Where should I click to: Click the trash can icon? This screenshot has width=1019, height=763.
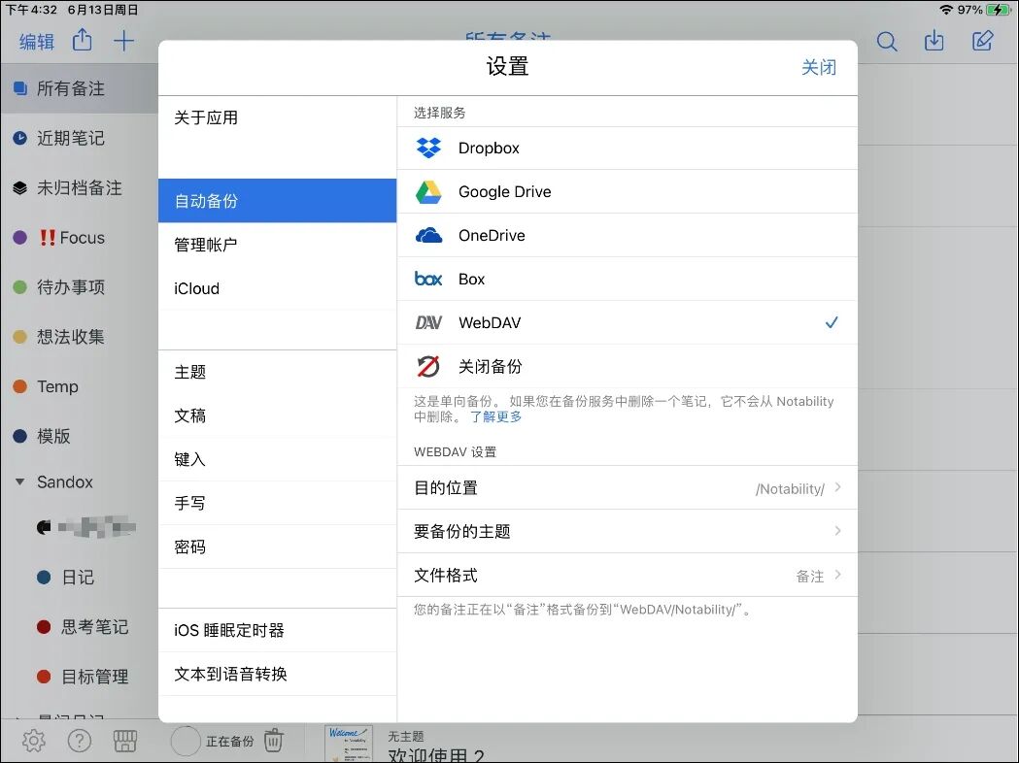274,741
